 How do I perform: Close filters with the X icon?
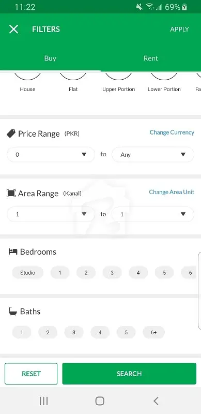[x=14, y=29]
